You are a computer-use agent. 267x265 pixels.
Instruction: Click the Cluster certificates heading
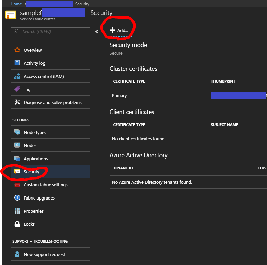(133, 69)
